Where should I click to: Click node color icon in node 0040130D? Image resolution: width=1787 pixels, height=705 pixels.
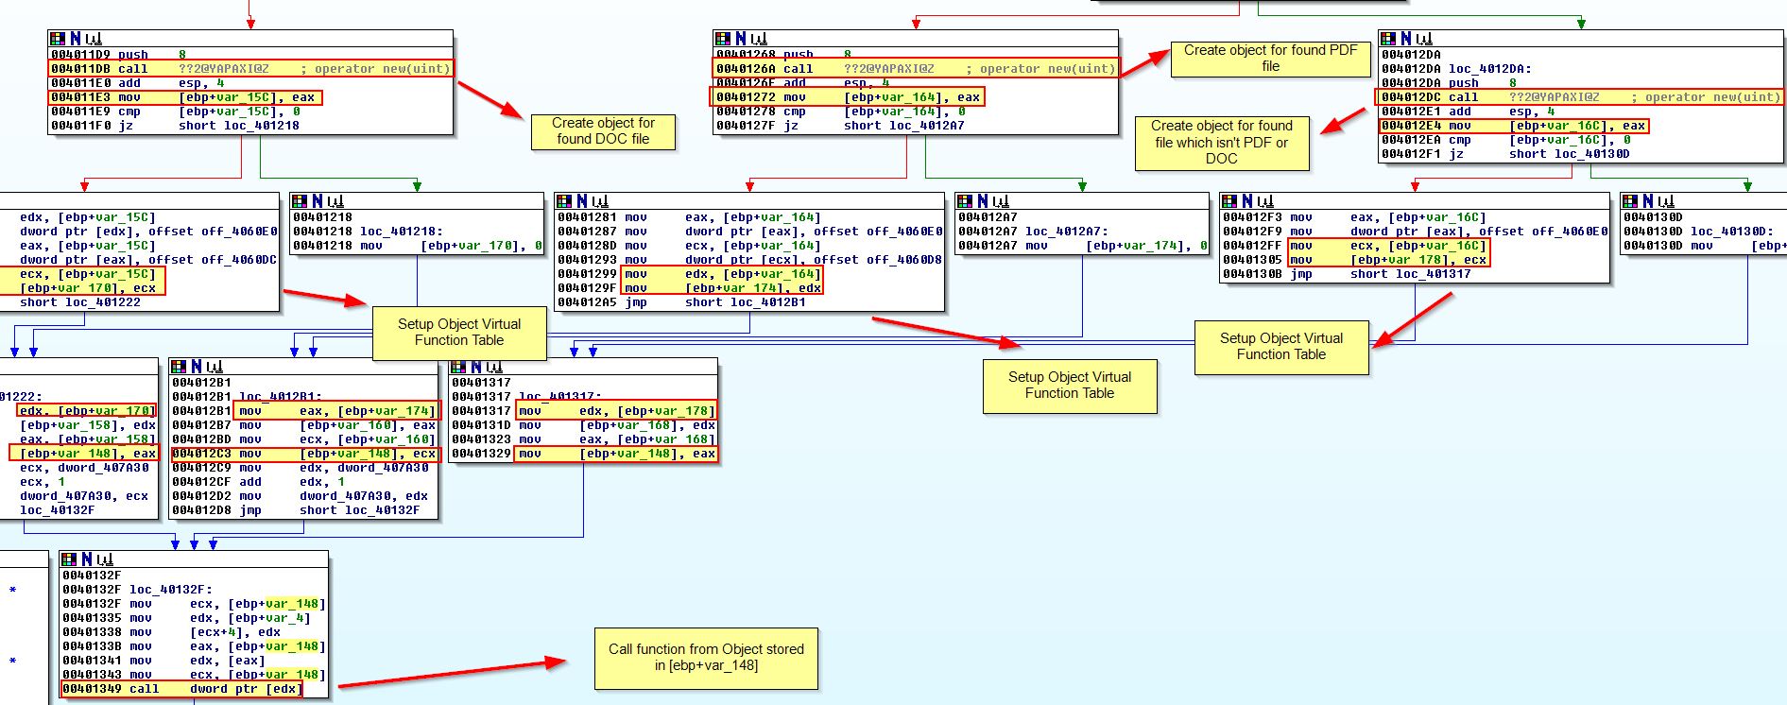point(1630,201)
